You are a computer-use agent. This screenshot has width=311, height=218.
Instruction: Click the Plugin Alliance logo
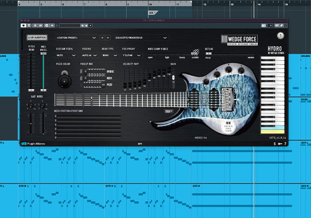pos(33,144)
